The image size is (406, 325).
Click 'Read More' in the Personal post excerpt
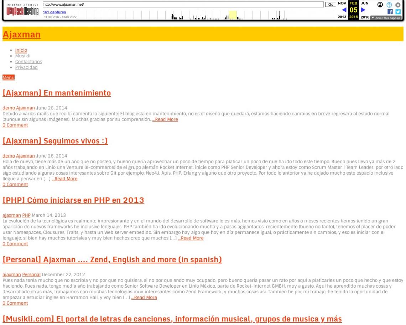144,297
